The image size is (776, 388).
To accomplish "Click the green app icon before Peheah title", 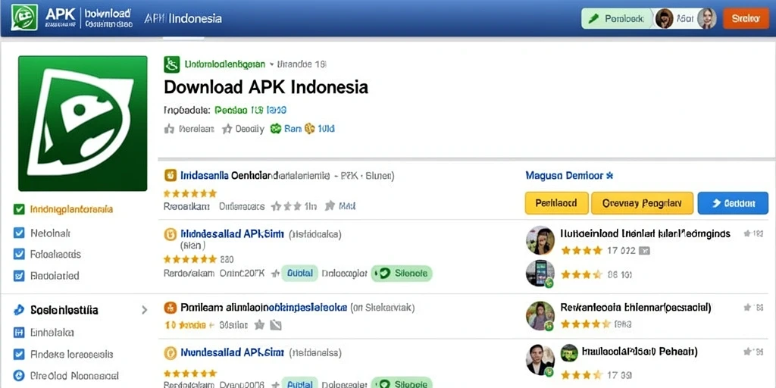I will (x=568, y=352).
